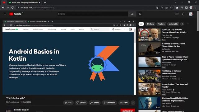Viewport: 199px width, 112px height.
Task: Switch to the Write your first program tab
Action: [x=25, y=2]
